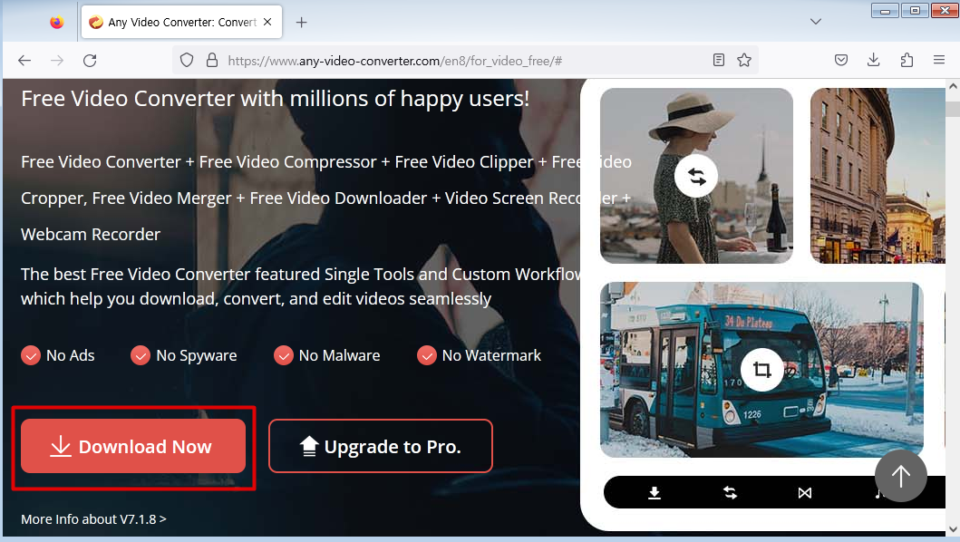Click the No Malware check icon
Image resolution: width=960 pixels, height=542 pixels.
click(x=284, y=355)
